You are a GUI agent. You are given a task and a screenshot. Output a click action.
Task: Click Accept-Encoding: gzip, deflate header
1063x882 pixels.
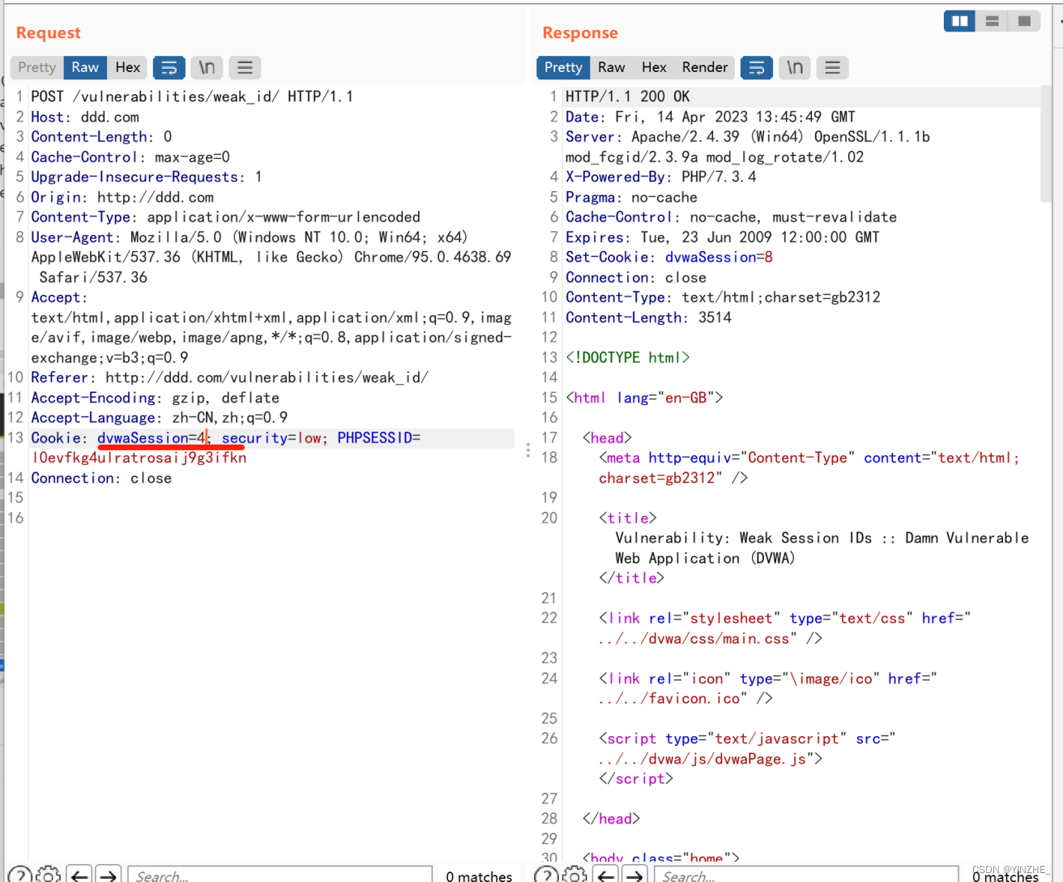point(155,398)
